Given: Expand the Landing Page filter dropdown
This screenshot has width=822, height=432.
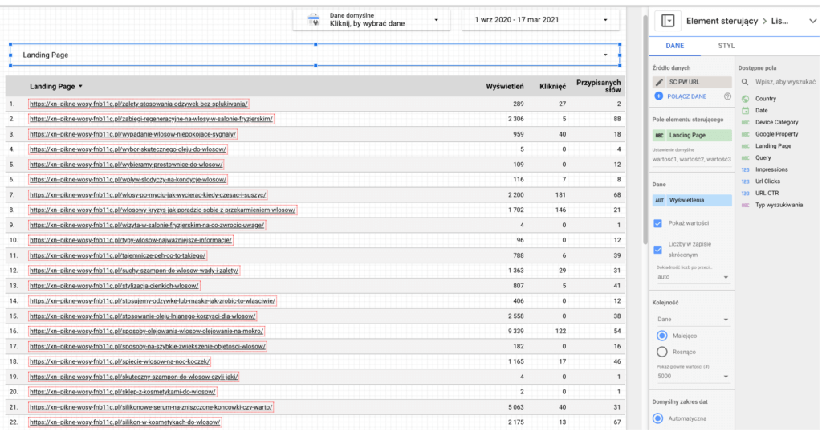Looking at the screenshot, I should click(x=605, y=55).
